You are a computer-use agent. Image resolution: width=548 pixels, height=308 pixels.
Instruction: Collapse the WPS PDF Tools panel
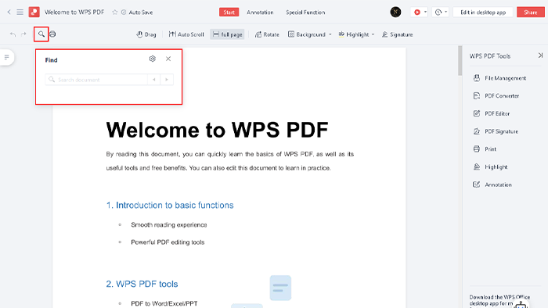point(540,56)
